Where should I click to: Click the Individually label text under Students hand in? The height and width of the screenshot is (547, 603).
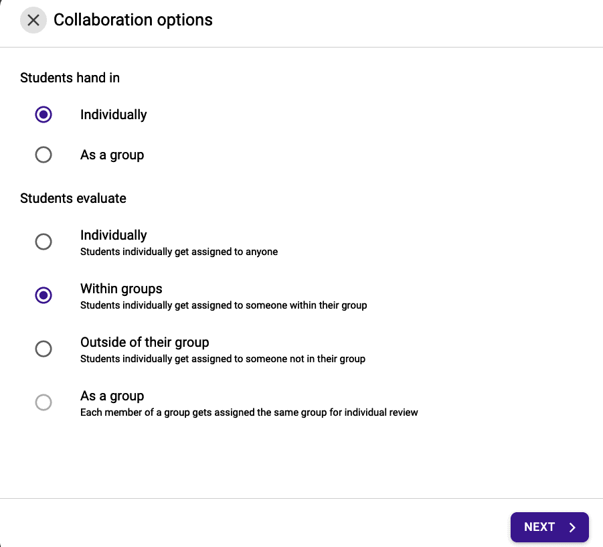click(113, 114)
